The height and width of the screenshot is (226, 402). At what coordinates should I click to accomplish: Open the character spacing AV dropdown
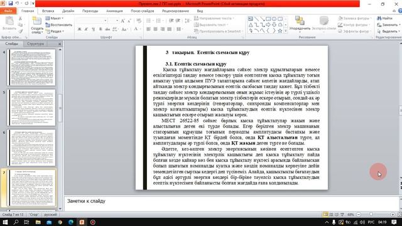click(x=116, y=30)
